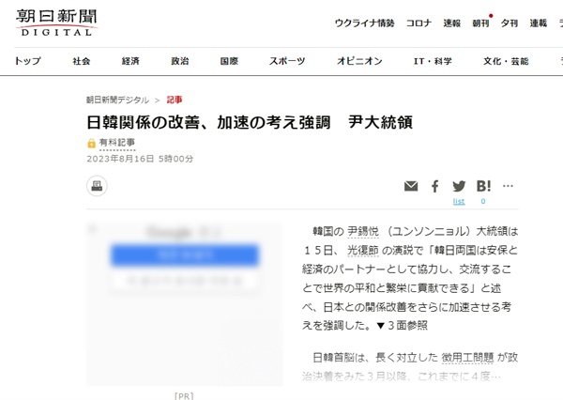Click the blurred PR advertisement box
The width and height of the screenshot is (563, 400).
[x=185, y=304]
